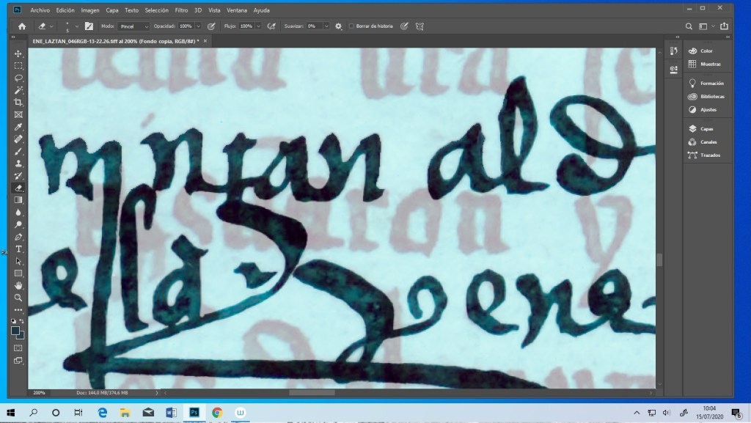
Task: Toggle airbrush build-up effect
Action: pyautogui.click(x=271, y=26)
